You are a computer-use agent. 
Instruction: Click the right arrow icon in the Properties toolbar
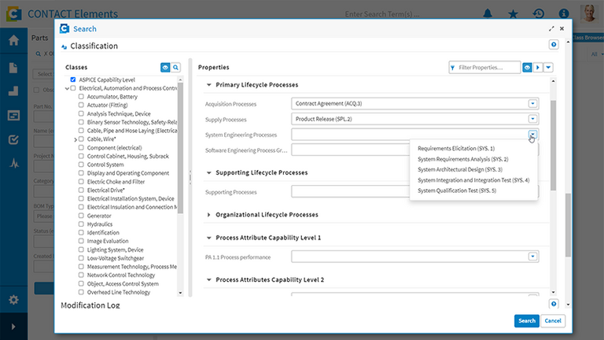point(538,68)
